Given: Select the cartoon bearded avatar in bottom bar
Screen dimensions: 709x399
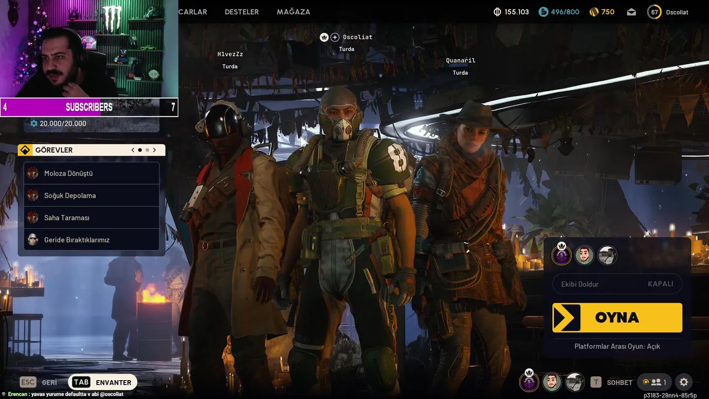Looking at the screenshot, I should click(x=552, y=382).
